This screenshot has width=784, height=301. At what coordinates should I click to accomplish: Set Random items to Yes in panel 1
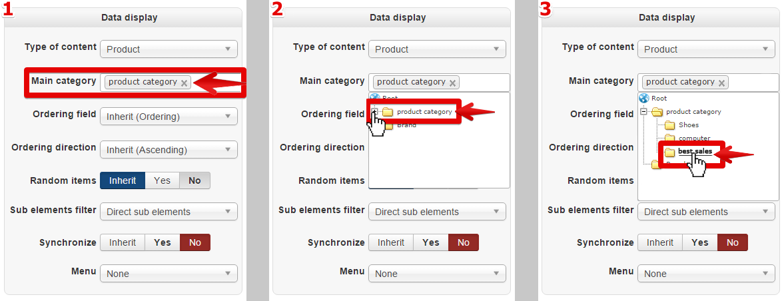(162, 180)
